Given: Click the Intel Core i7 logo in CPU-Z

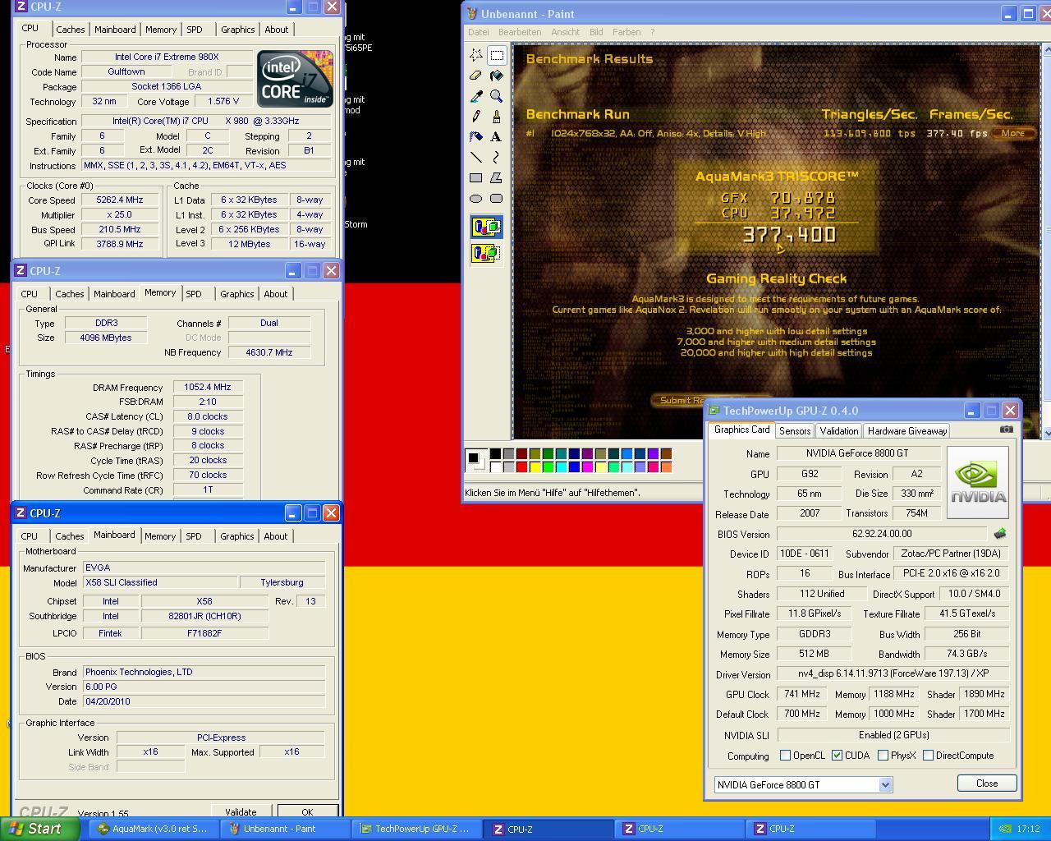Looking at the screenshot, I should (x=295, y=78).
